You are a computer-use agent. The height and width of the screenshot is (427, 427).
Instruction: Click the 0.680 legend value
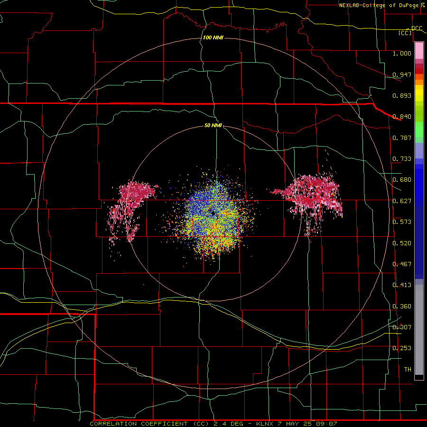tap(402, 180)
